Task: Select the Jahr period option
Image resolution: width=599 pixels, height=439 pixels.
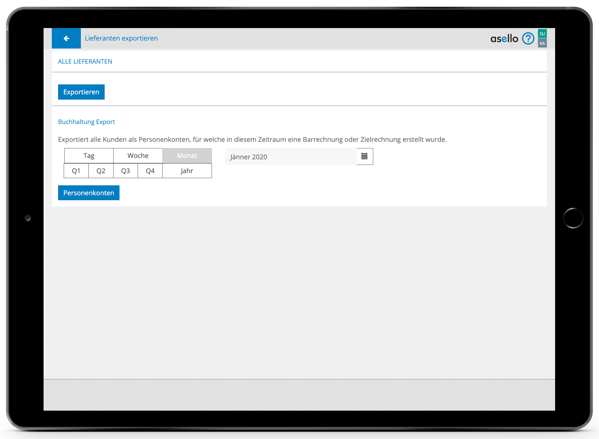Action: [187, 171]
